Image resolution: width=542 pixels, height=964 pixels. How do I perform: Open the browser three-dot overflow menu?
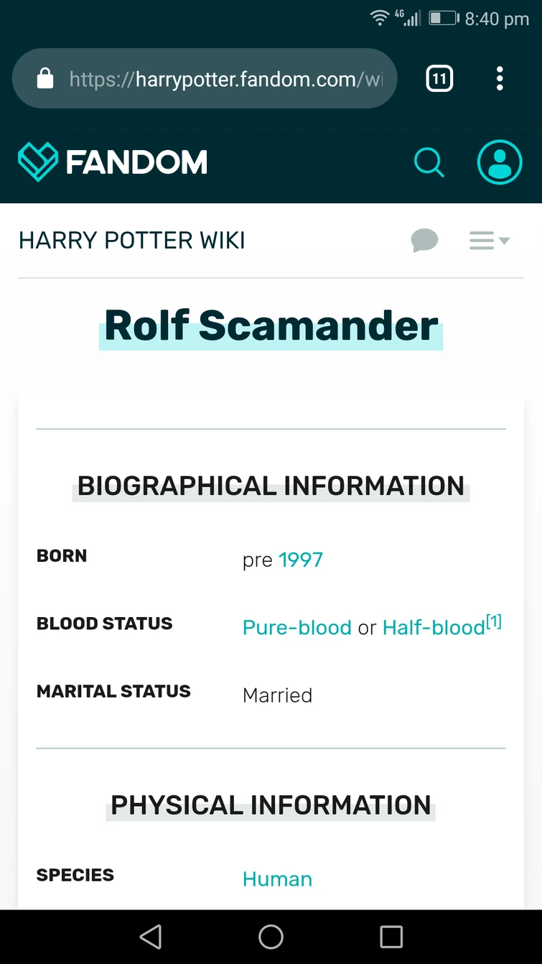click(x=500, y=78)
